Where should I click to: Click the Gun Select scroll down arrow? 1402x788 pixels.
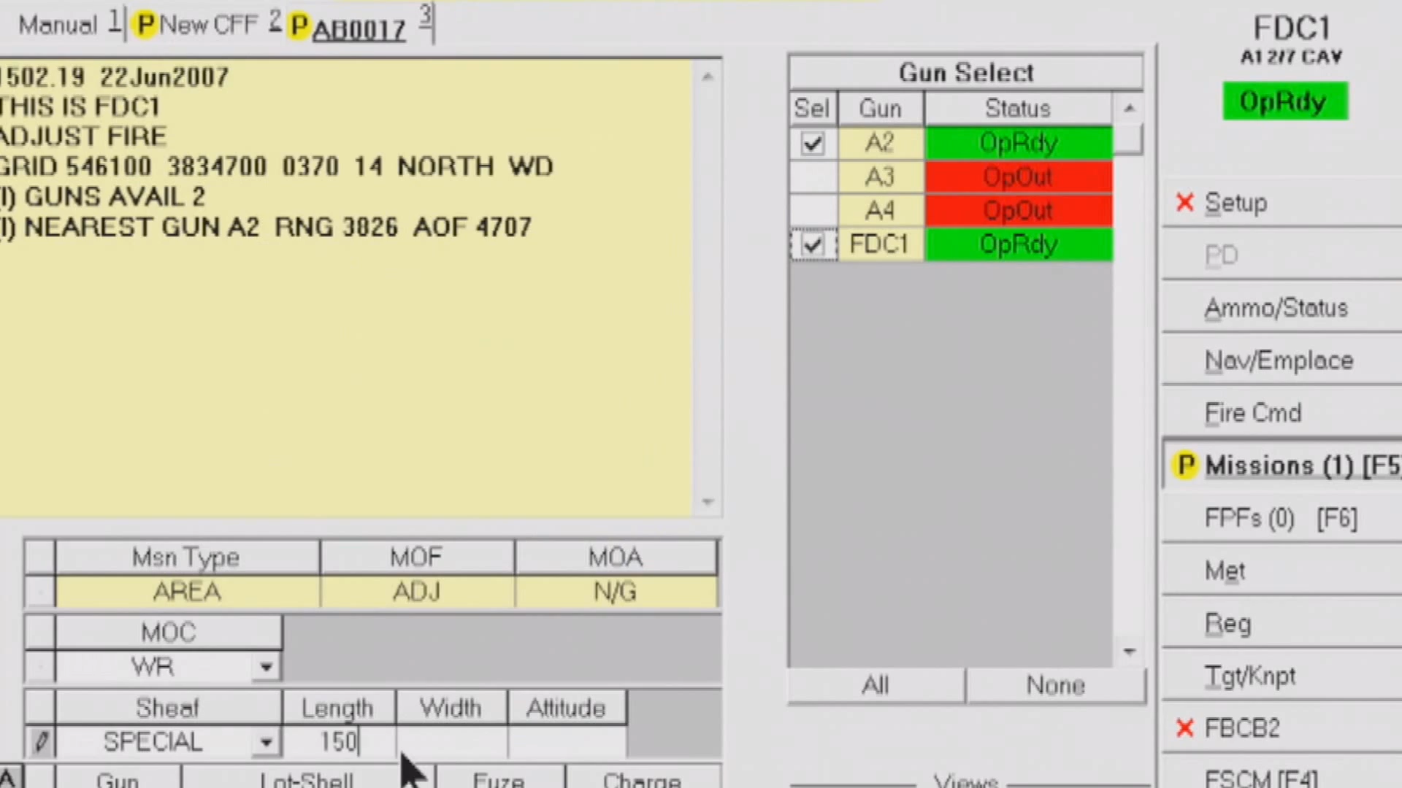coord(1130,651)
